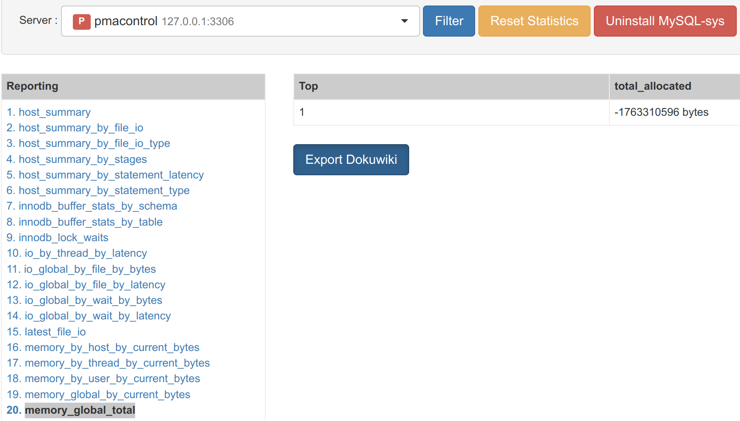
Task: Open the Server dropdown arrow
Action: tap(404, 21)
